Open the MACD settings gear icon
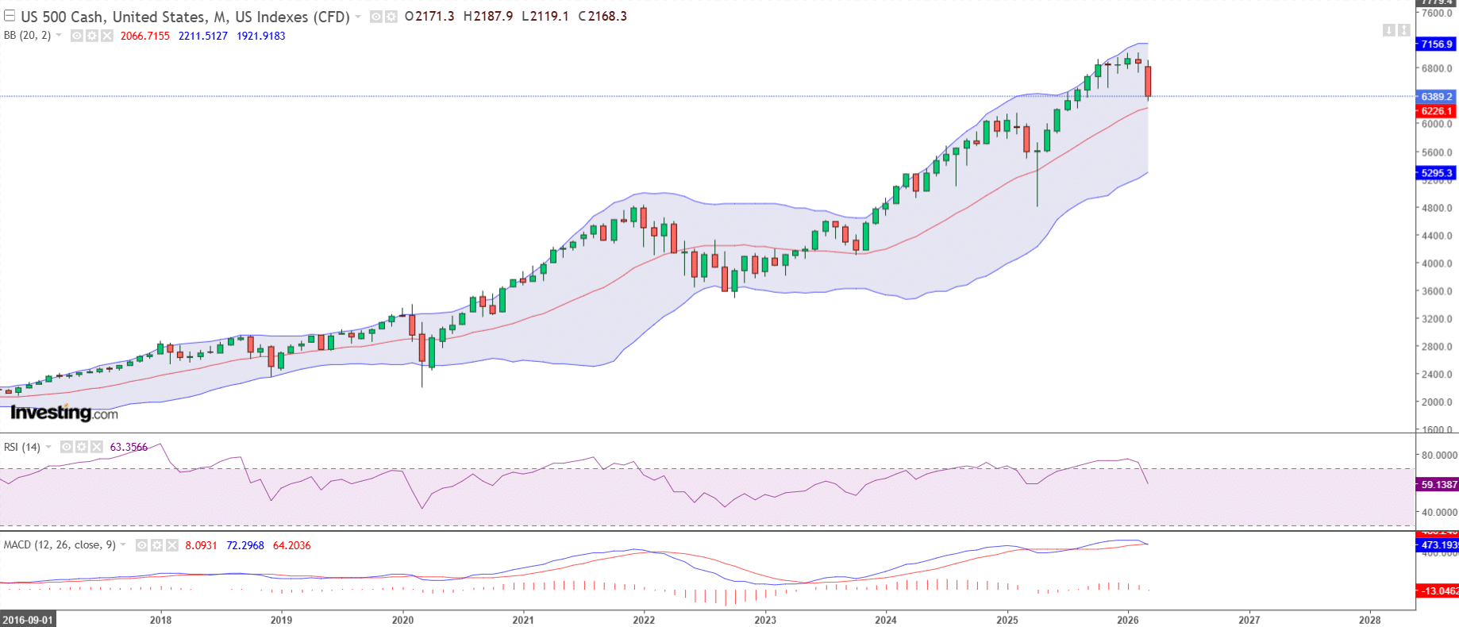1459x627 pixels. [x=157, y=545]
